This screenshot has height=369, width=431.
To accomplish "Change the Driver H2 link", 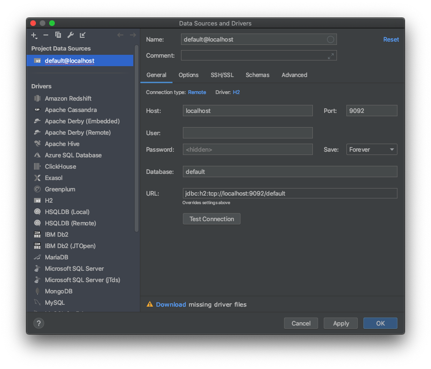I will 236,92.
